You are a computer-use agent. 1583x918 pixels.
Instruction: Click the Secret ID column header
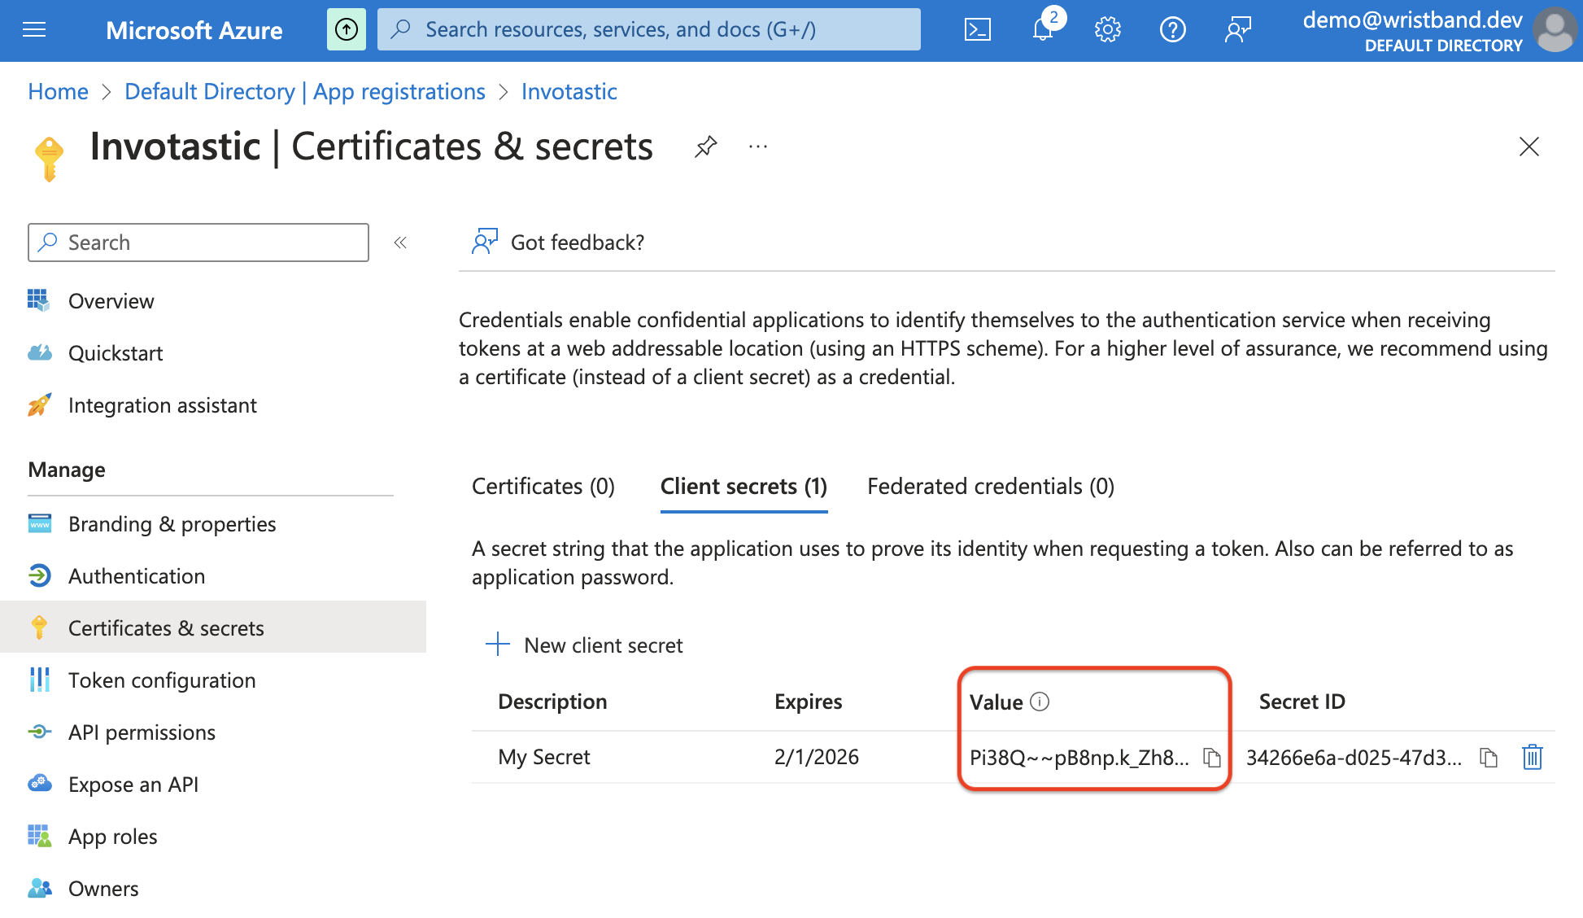[x=1302, y=702]
